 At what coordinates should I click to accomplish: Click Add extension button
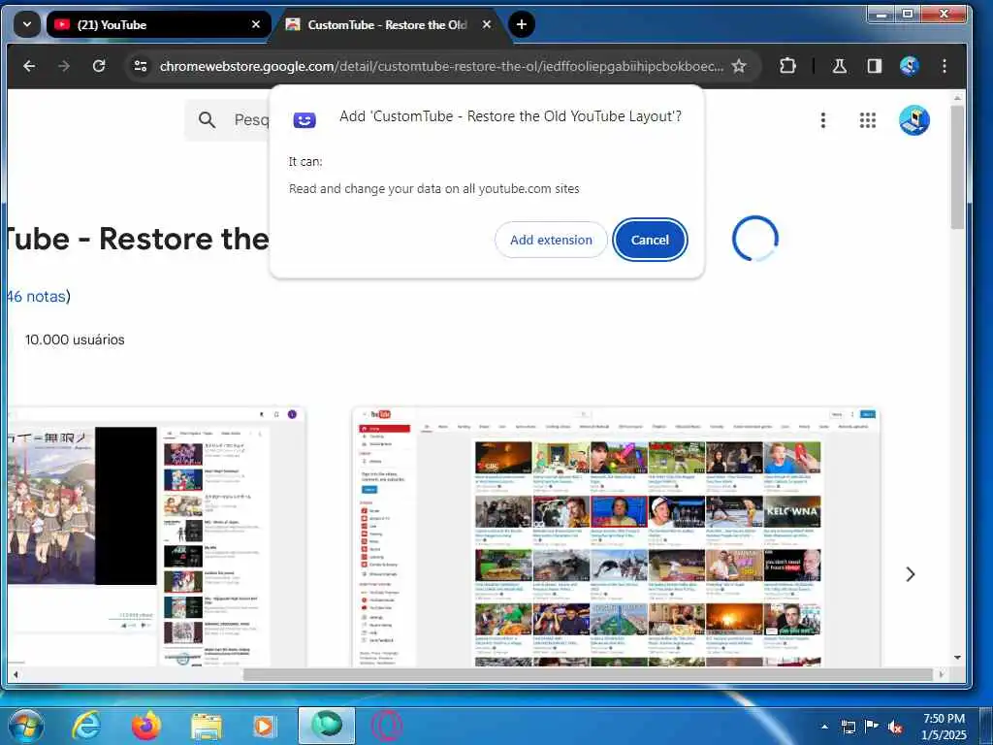click(551, 241)
